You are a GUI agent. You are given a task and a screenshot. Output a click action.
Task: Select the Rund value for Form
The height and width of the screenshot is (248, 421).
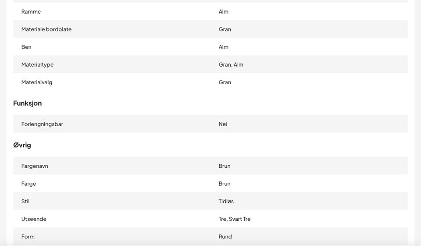(x=225, y=237)
